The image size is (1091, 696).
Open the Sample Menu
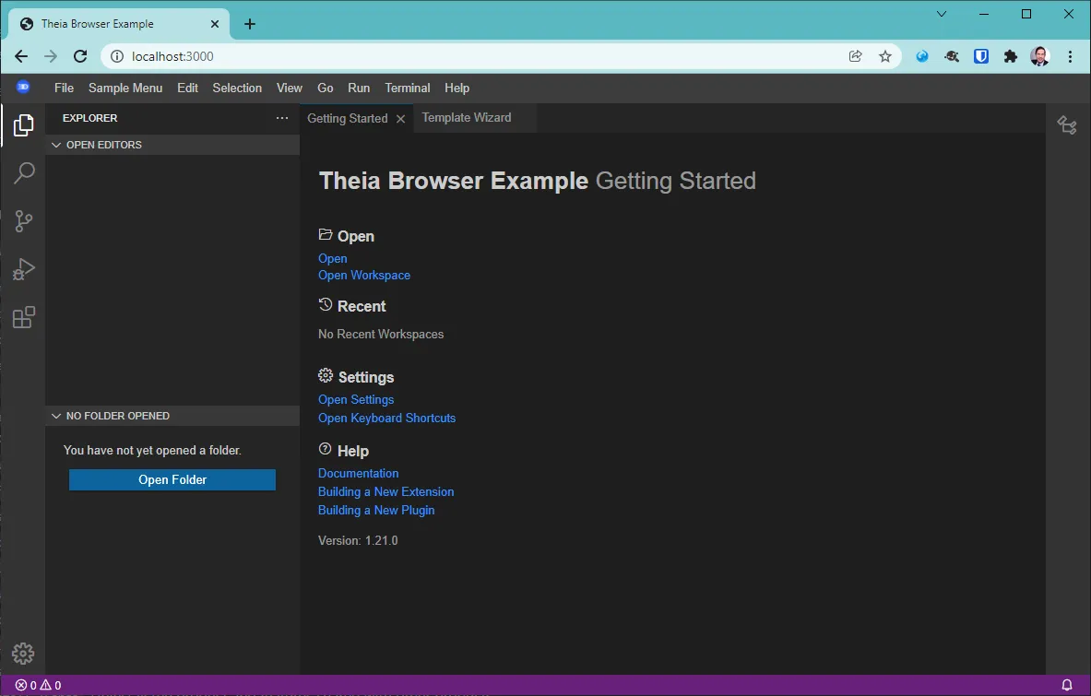click(x=125, y=88)
